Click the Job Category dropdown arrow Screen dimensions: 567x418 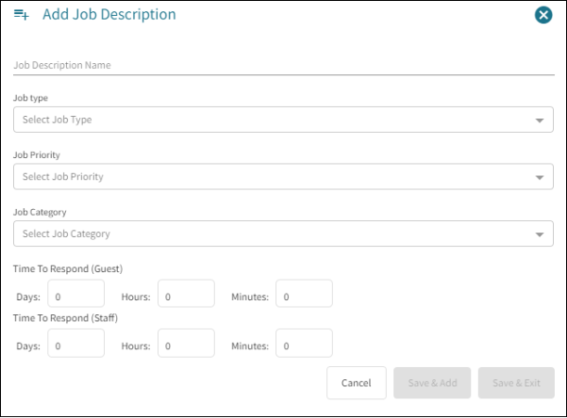[540, 235]
